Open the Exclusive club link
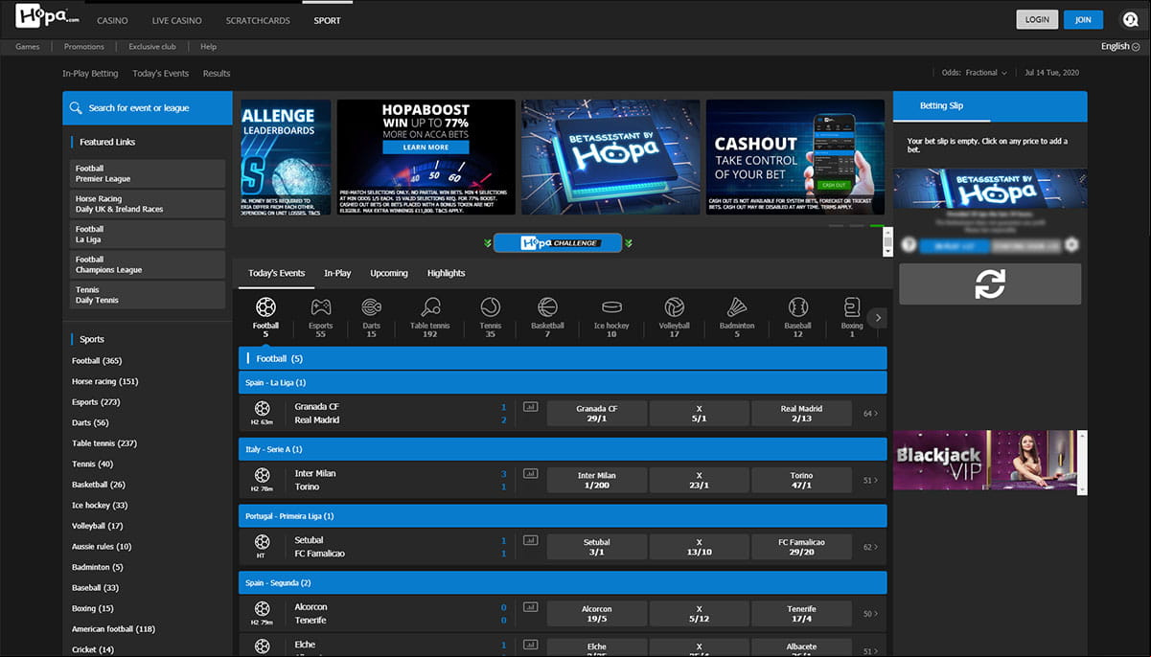1151x657 pixels. click(152, 46)
